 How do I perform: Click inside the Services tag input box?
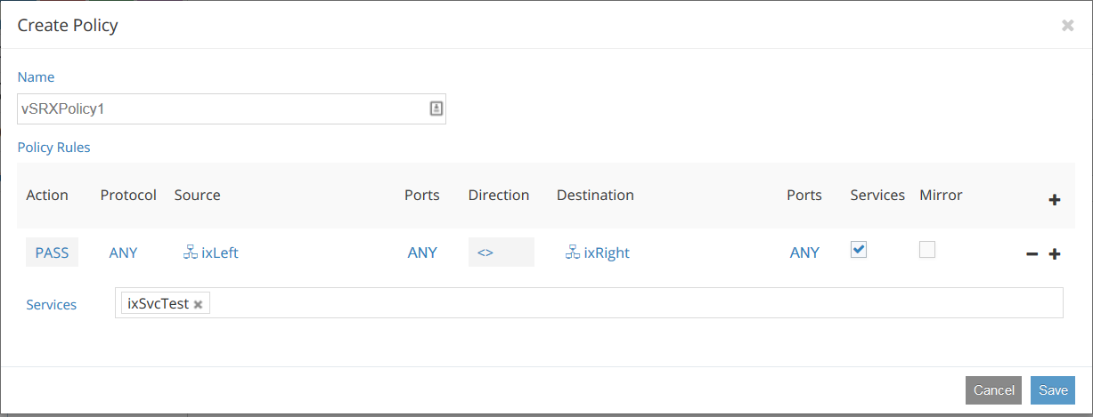[x=624, y=303]
